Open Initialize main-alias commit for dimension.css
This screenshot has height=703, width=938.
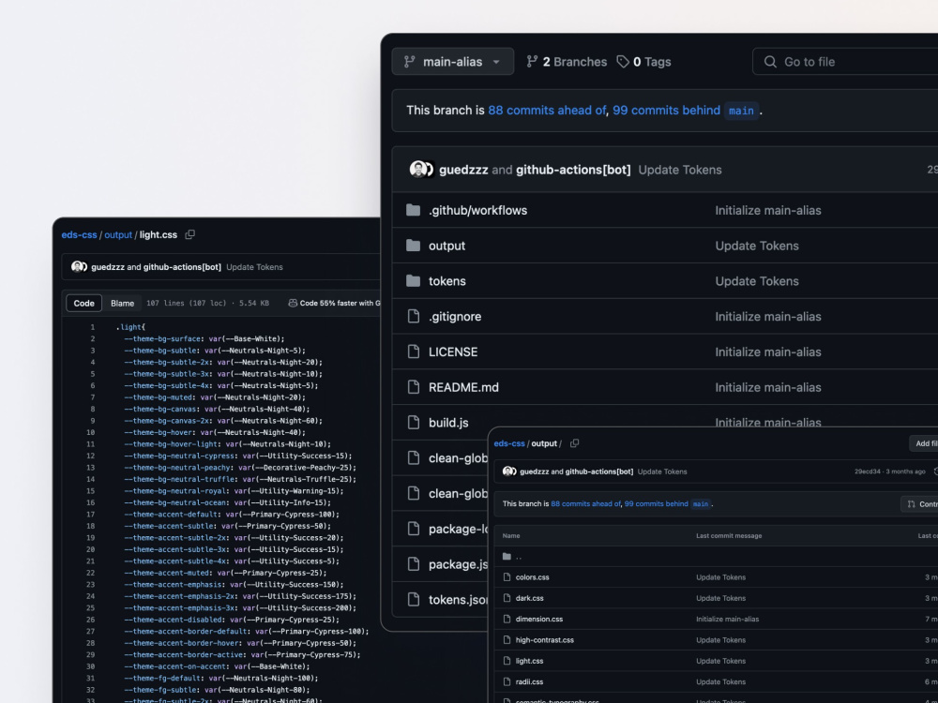click(x=728, y=620)
